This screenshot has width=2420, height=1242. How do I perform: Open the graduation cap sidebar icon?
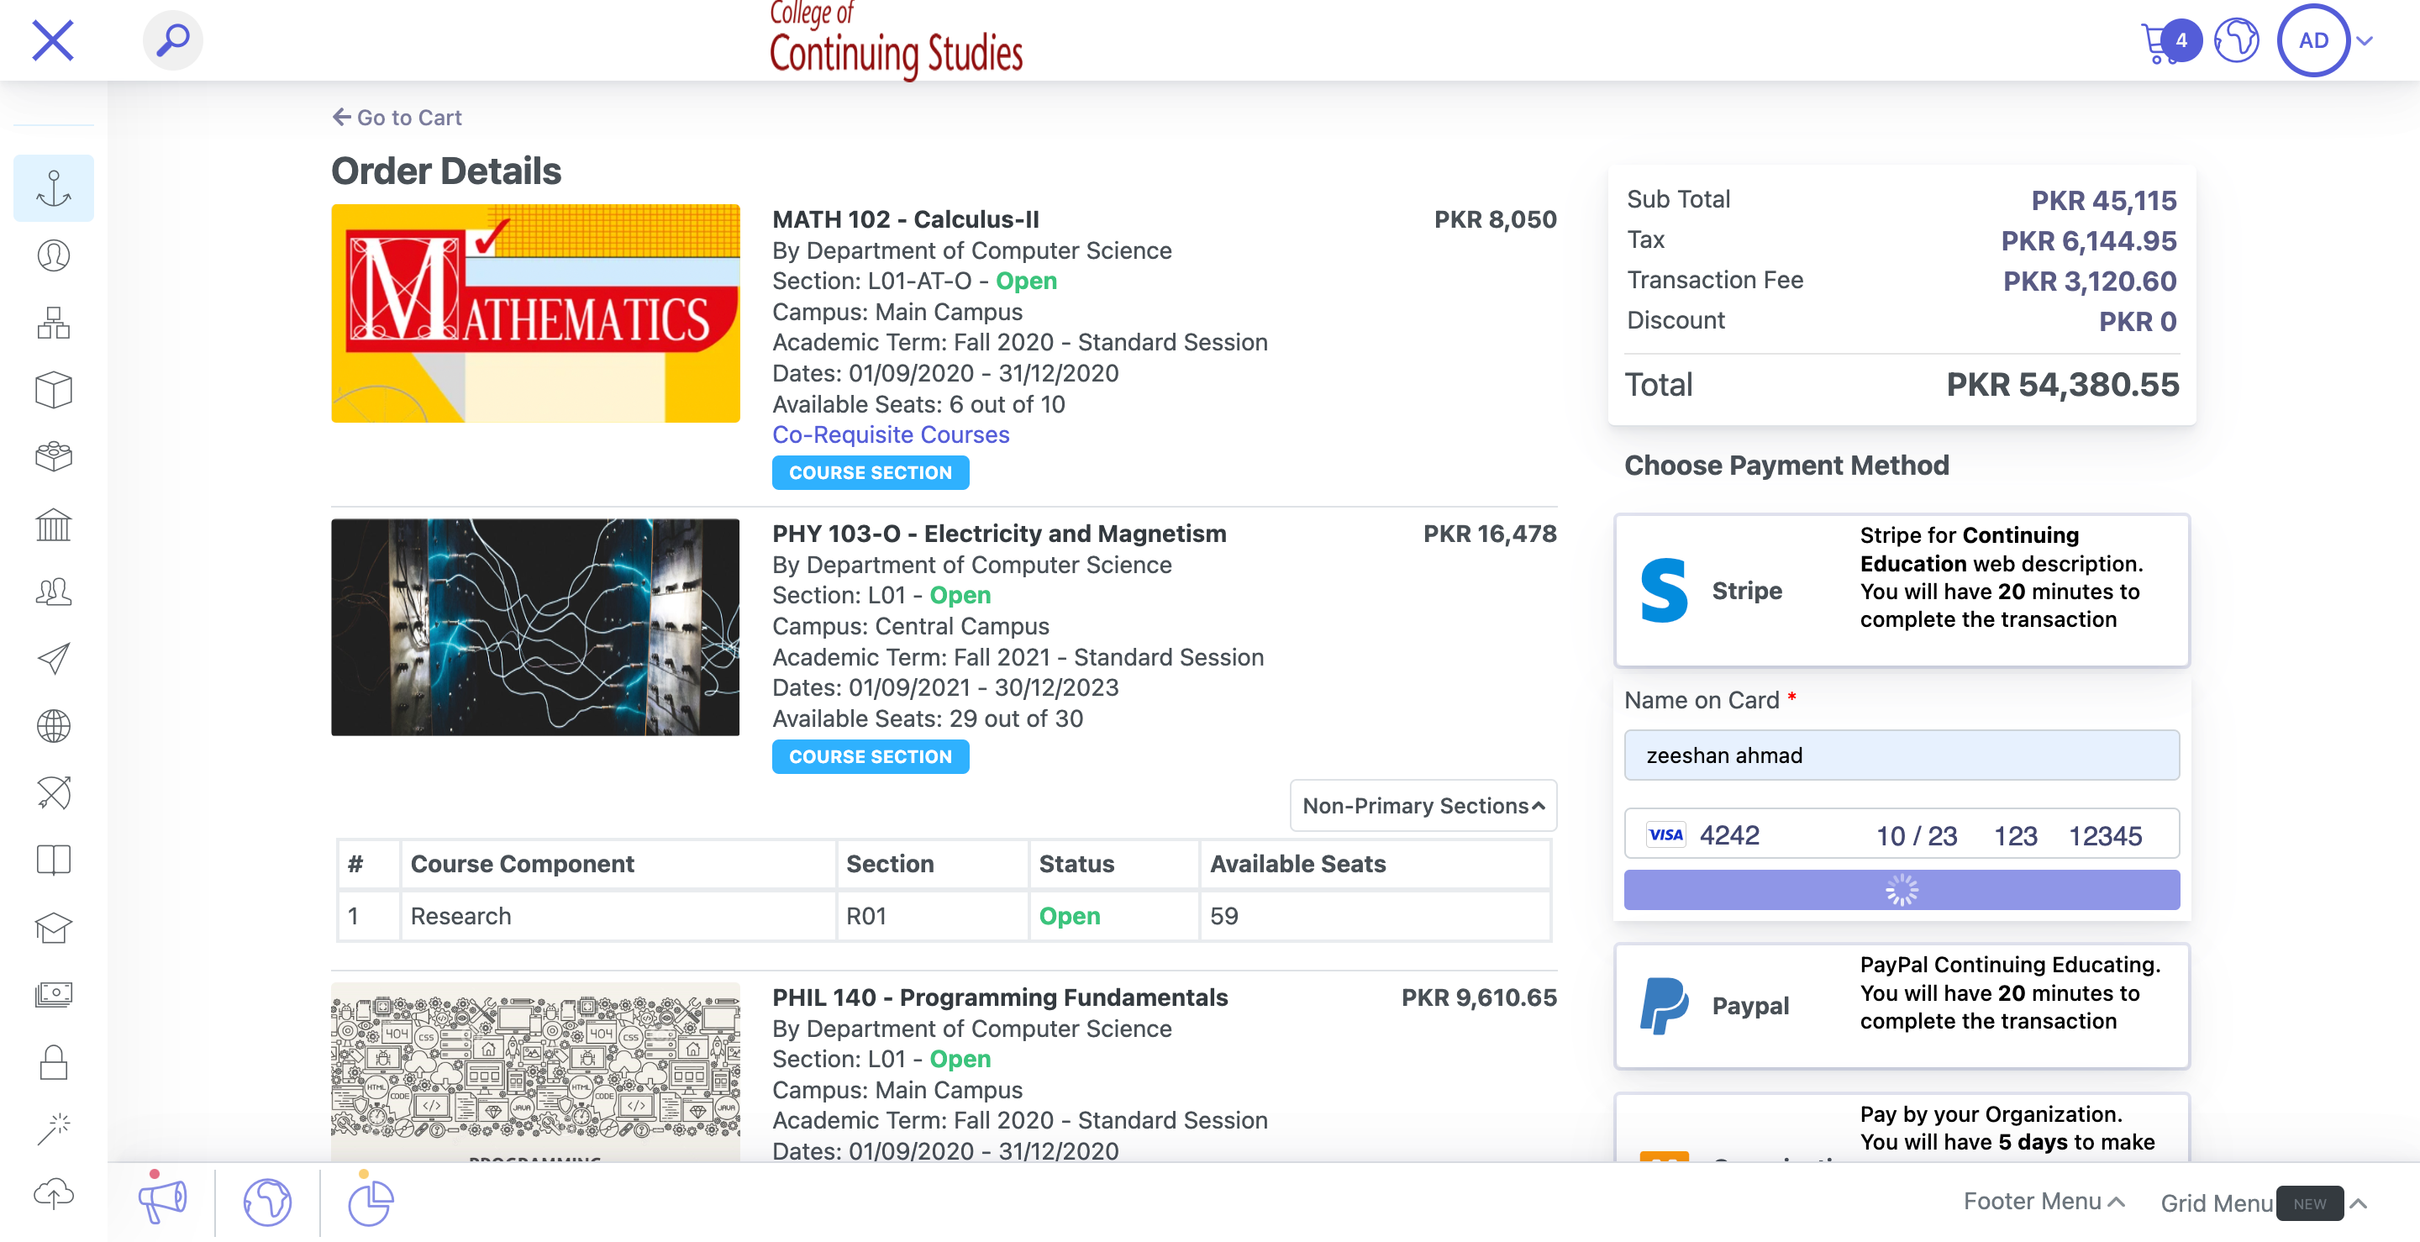pyautogui.click(x=54, y=927)
